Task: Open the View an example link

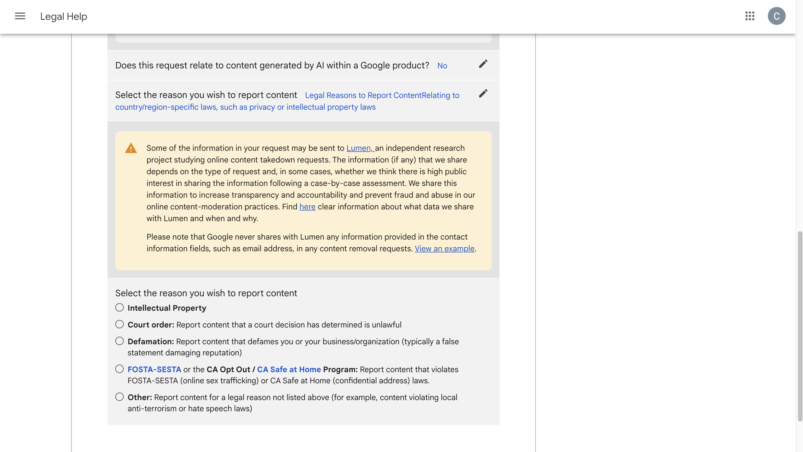Action: 444,248
